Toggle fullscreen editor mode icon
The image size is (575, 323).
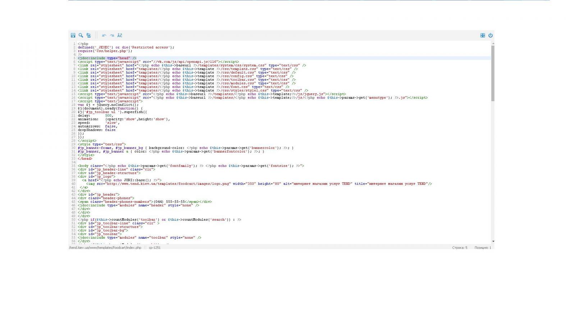[483, 35]
